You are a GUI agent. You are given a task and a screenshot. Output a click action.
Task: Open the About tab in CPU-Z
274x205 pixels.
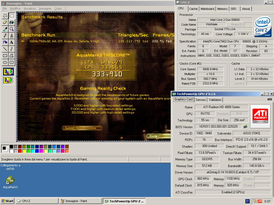coord(246,9)
